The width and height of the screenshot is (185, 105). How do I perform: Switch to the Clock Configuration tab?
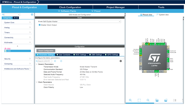tap(70, 7)
